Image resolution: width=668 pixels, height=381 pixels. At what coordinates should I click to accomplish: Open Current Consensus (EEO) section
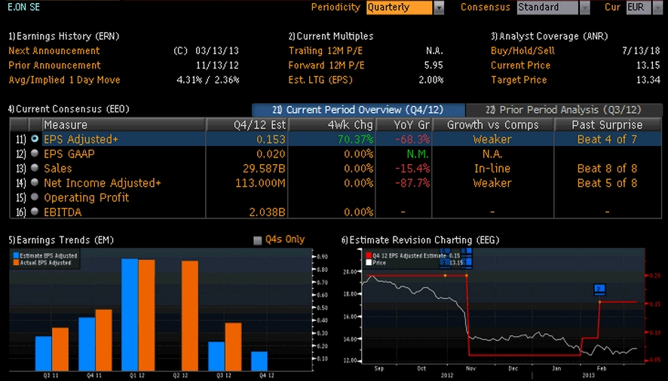pyautogui.click(x=69, y=109)
